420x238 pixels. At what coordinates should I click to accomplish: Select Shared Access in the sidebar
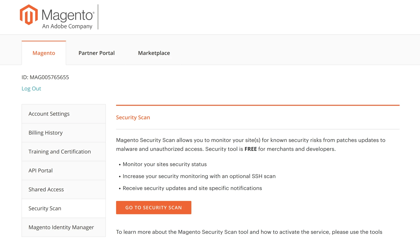[46, 189]
